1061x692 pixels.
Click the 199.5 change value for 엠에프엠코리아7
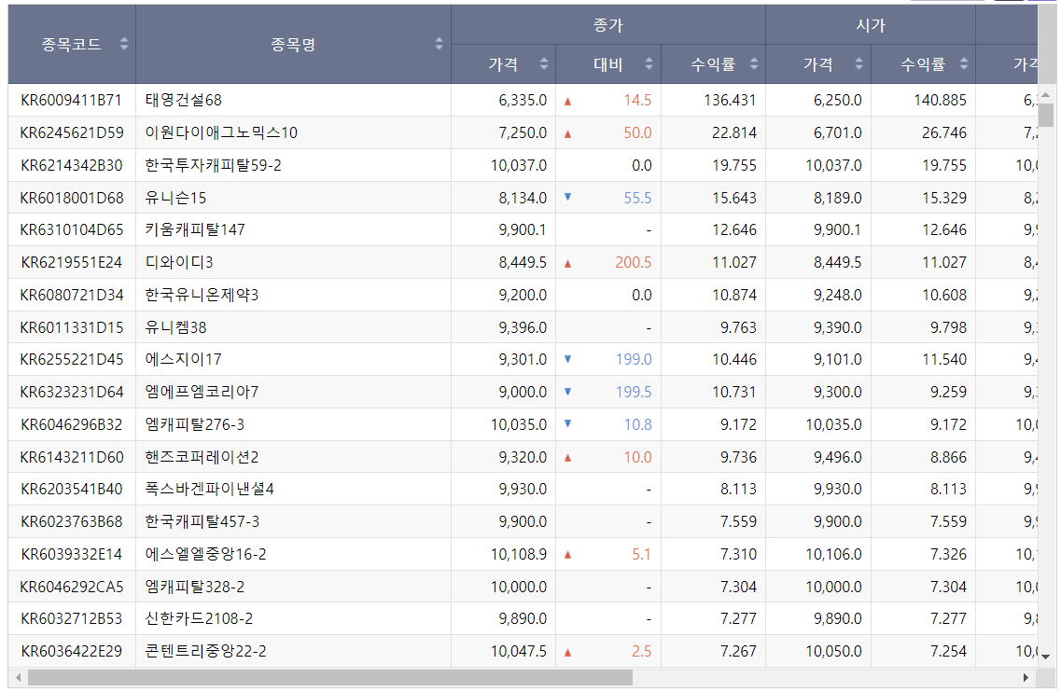point(634,392)
